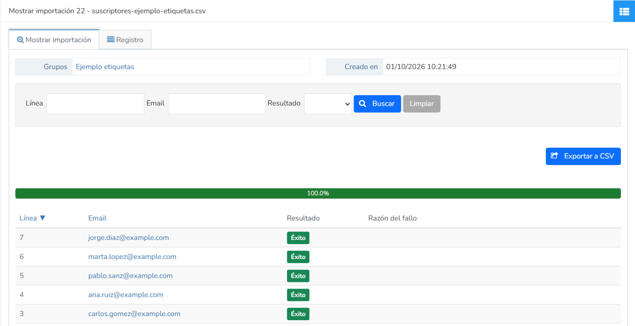Viewport: 635px width, 326px height.
Task: Click the Resultado column header
Action: (x=303, y=218)
